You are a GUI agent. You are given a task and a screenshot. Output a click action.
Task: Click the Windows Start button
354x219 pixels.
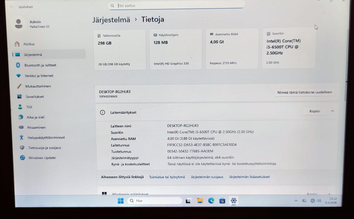(121, 201)
